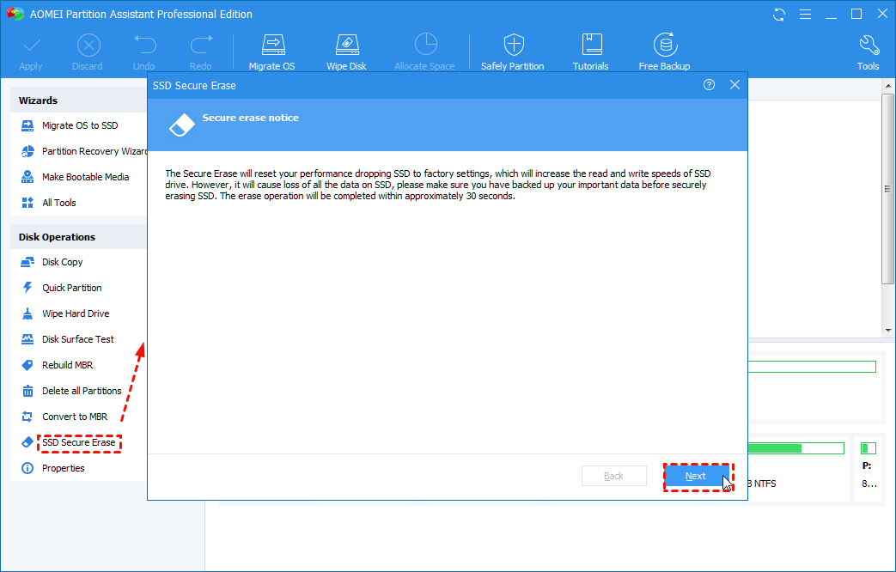Click the Disk Surface Test icon

pos(27,339)
